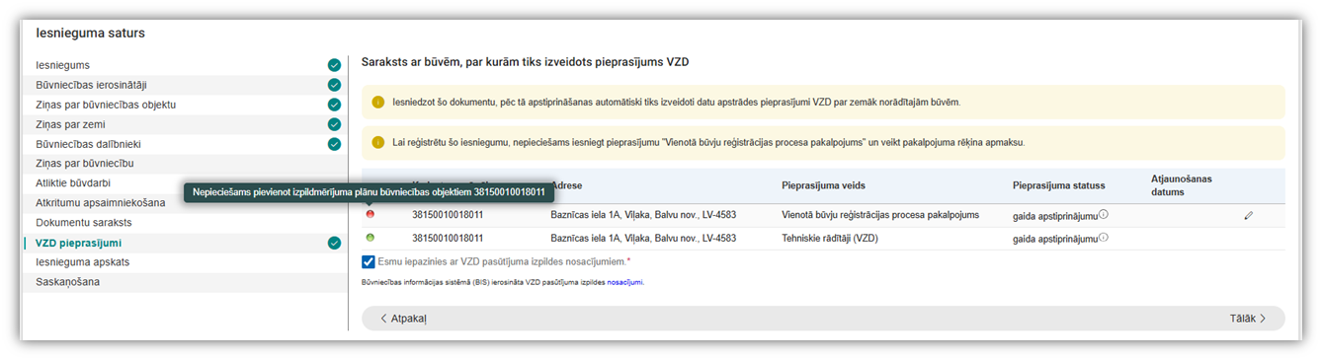
Task: Click the green checkmark next to VZD pieprasījumi
Action: [334, 243]
